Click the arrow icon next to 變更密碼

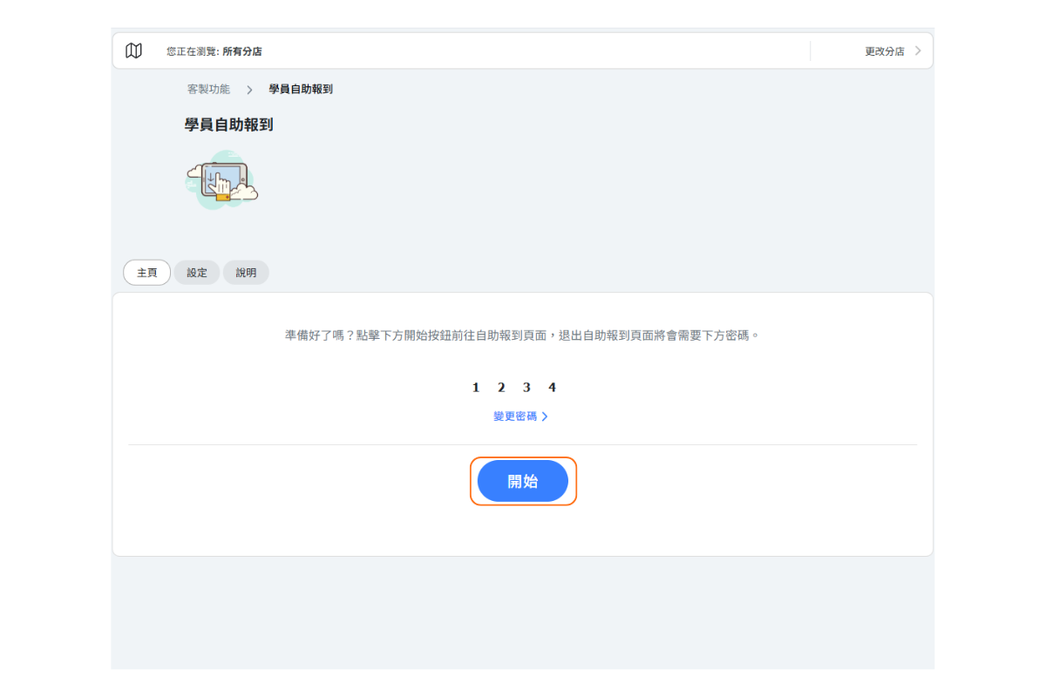pyautogui.click(x=545, y=416)
